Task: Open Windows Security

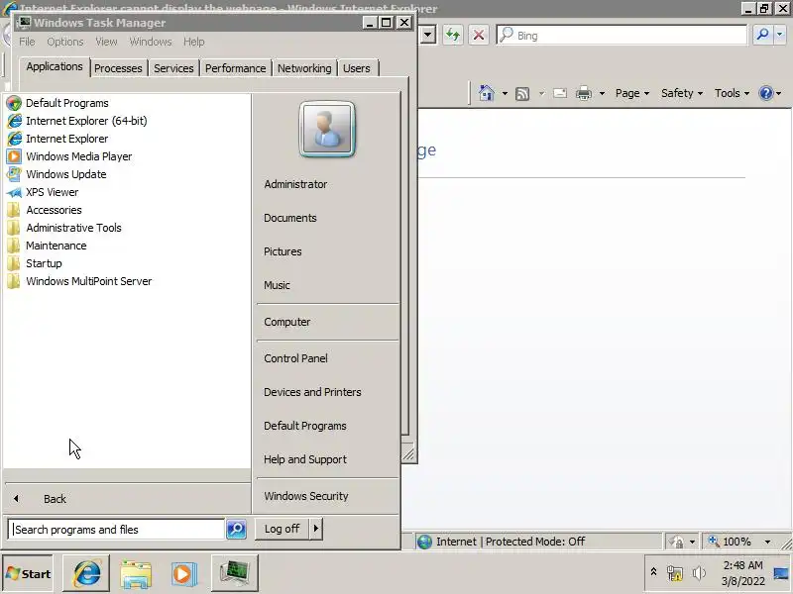Action: click(306, 496)
